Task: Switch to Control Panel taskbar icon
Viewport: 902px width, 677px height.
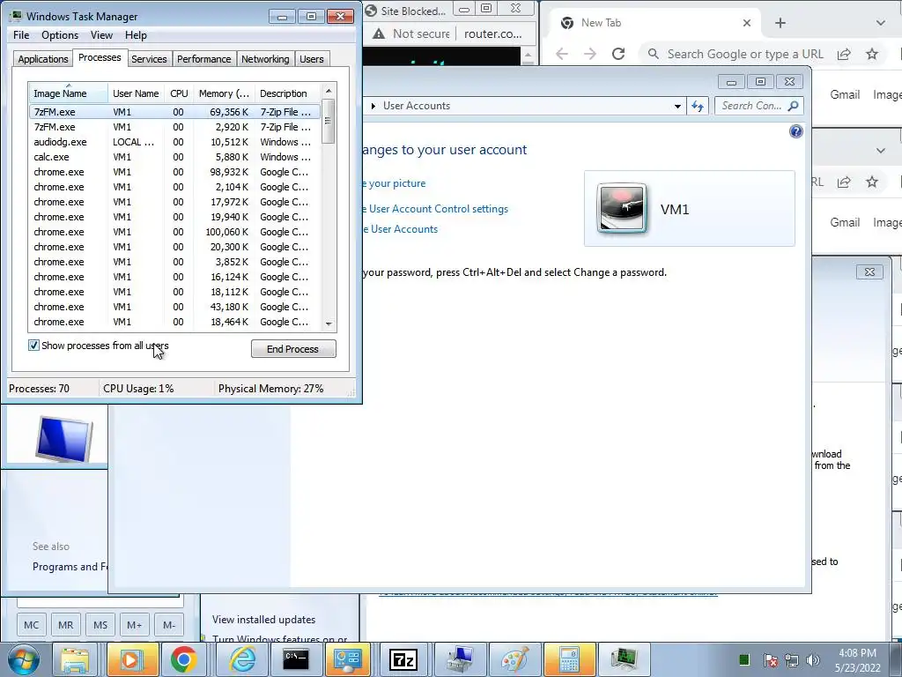Action: pyautogui.click(x=347, y=659)
